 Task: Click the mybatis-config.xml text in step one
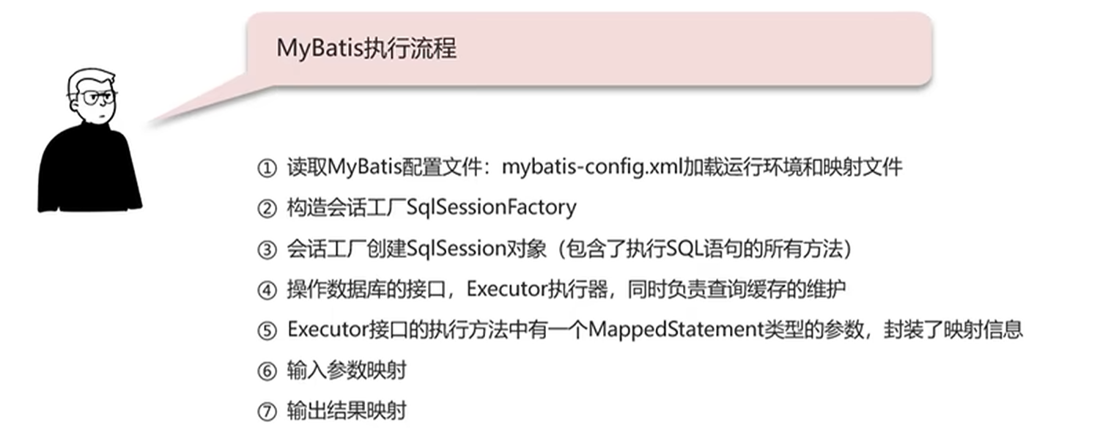592,168
